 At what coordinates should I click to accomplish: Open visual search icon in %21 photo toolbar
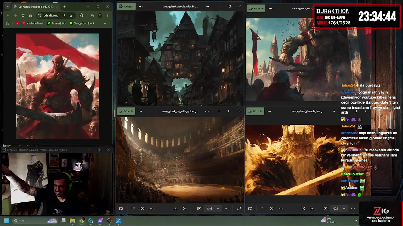[x=303, y=209]
